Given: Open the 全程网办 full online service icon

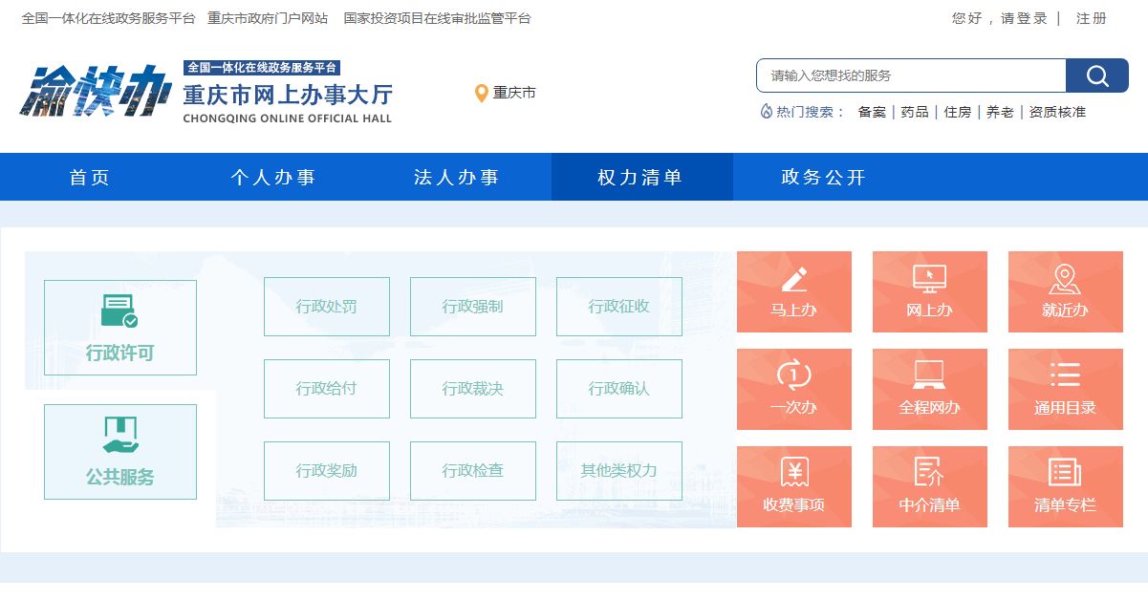Looking at the screenshot, I should click(x=929, y=389).
